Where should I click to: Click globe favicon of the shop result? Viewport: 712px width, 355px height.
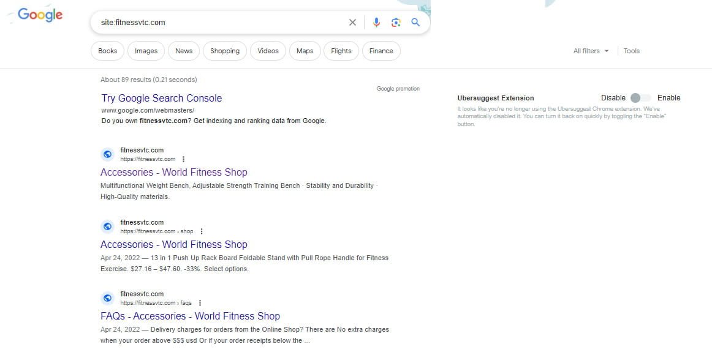click(108, 226)
